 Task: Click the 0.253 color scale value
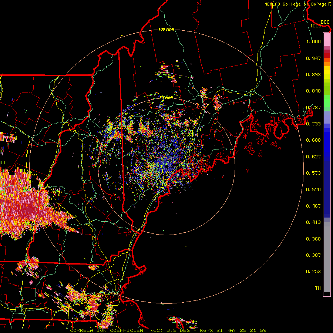click(x=313, y=272)
